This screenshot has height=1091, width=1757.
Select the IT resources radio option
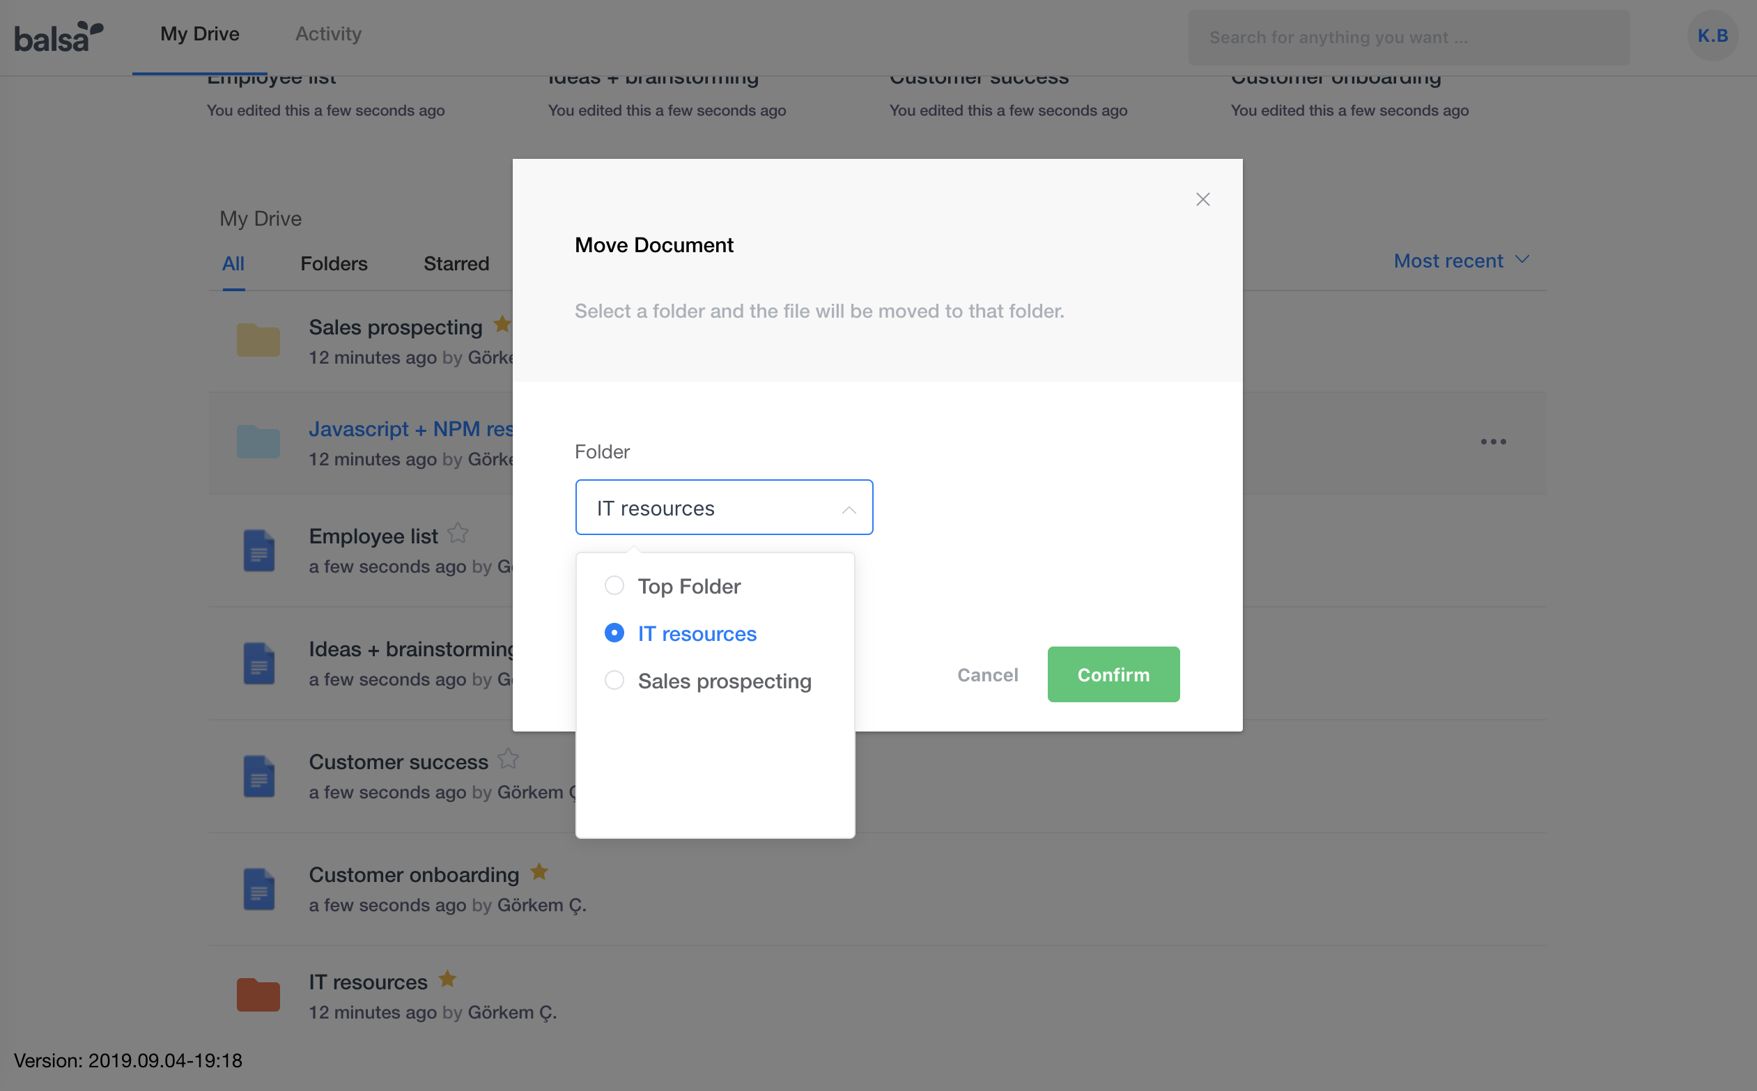point(614,633)
